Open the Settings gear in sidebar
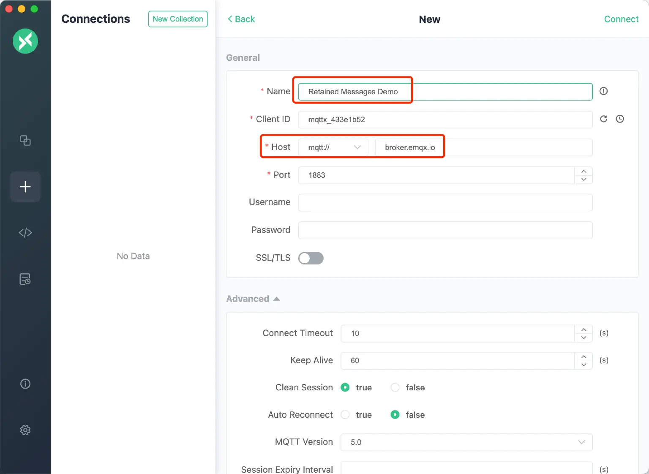The width and height of the screenshot is (649, 474). (25, 430)
